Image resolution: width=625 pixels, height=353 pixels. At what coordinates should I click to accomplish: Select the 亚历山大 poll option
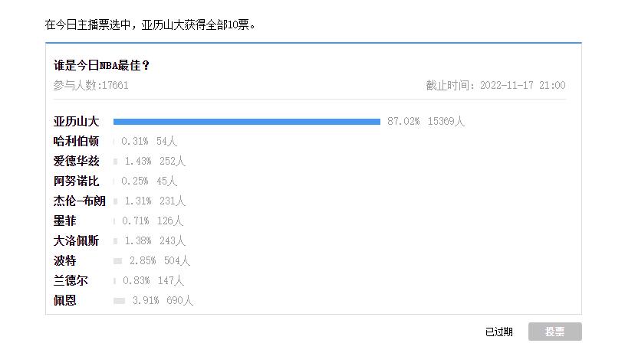coord(76,122)
